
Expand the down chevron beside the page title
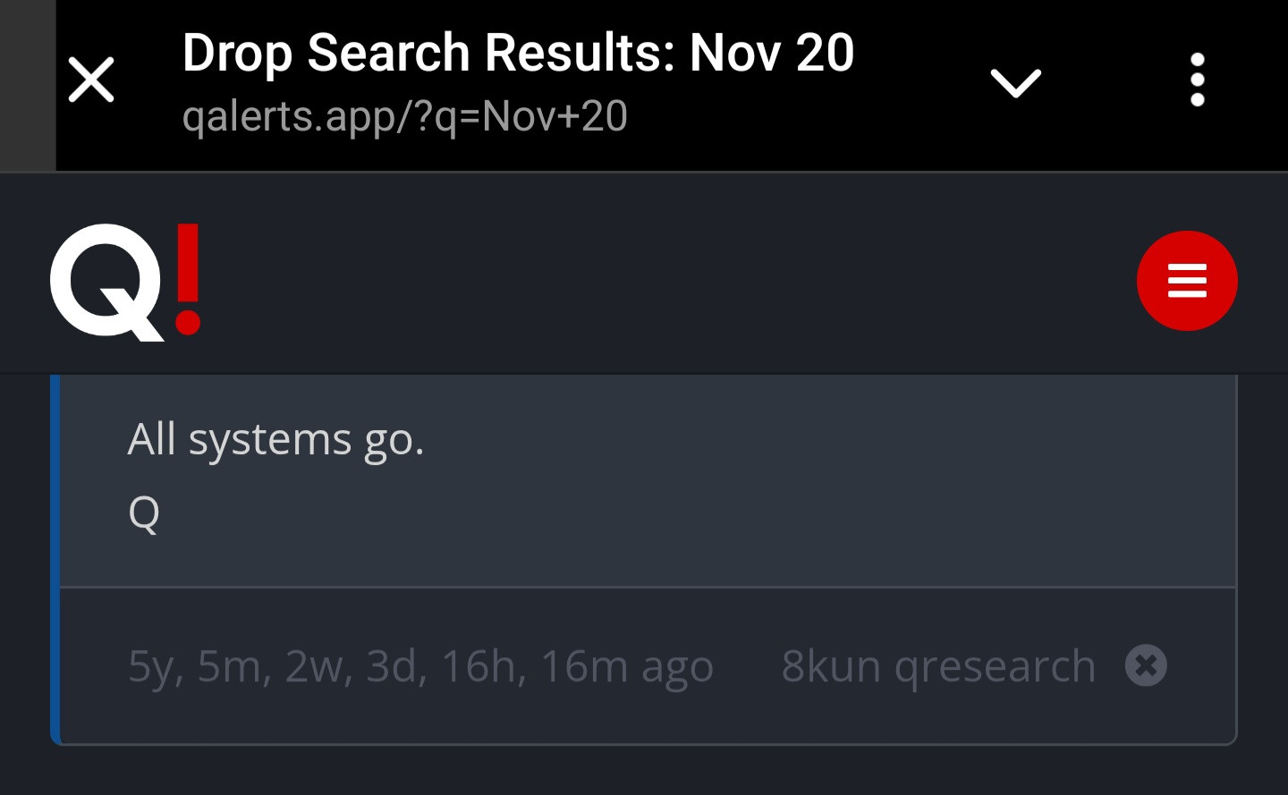tap(1015, 83)
